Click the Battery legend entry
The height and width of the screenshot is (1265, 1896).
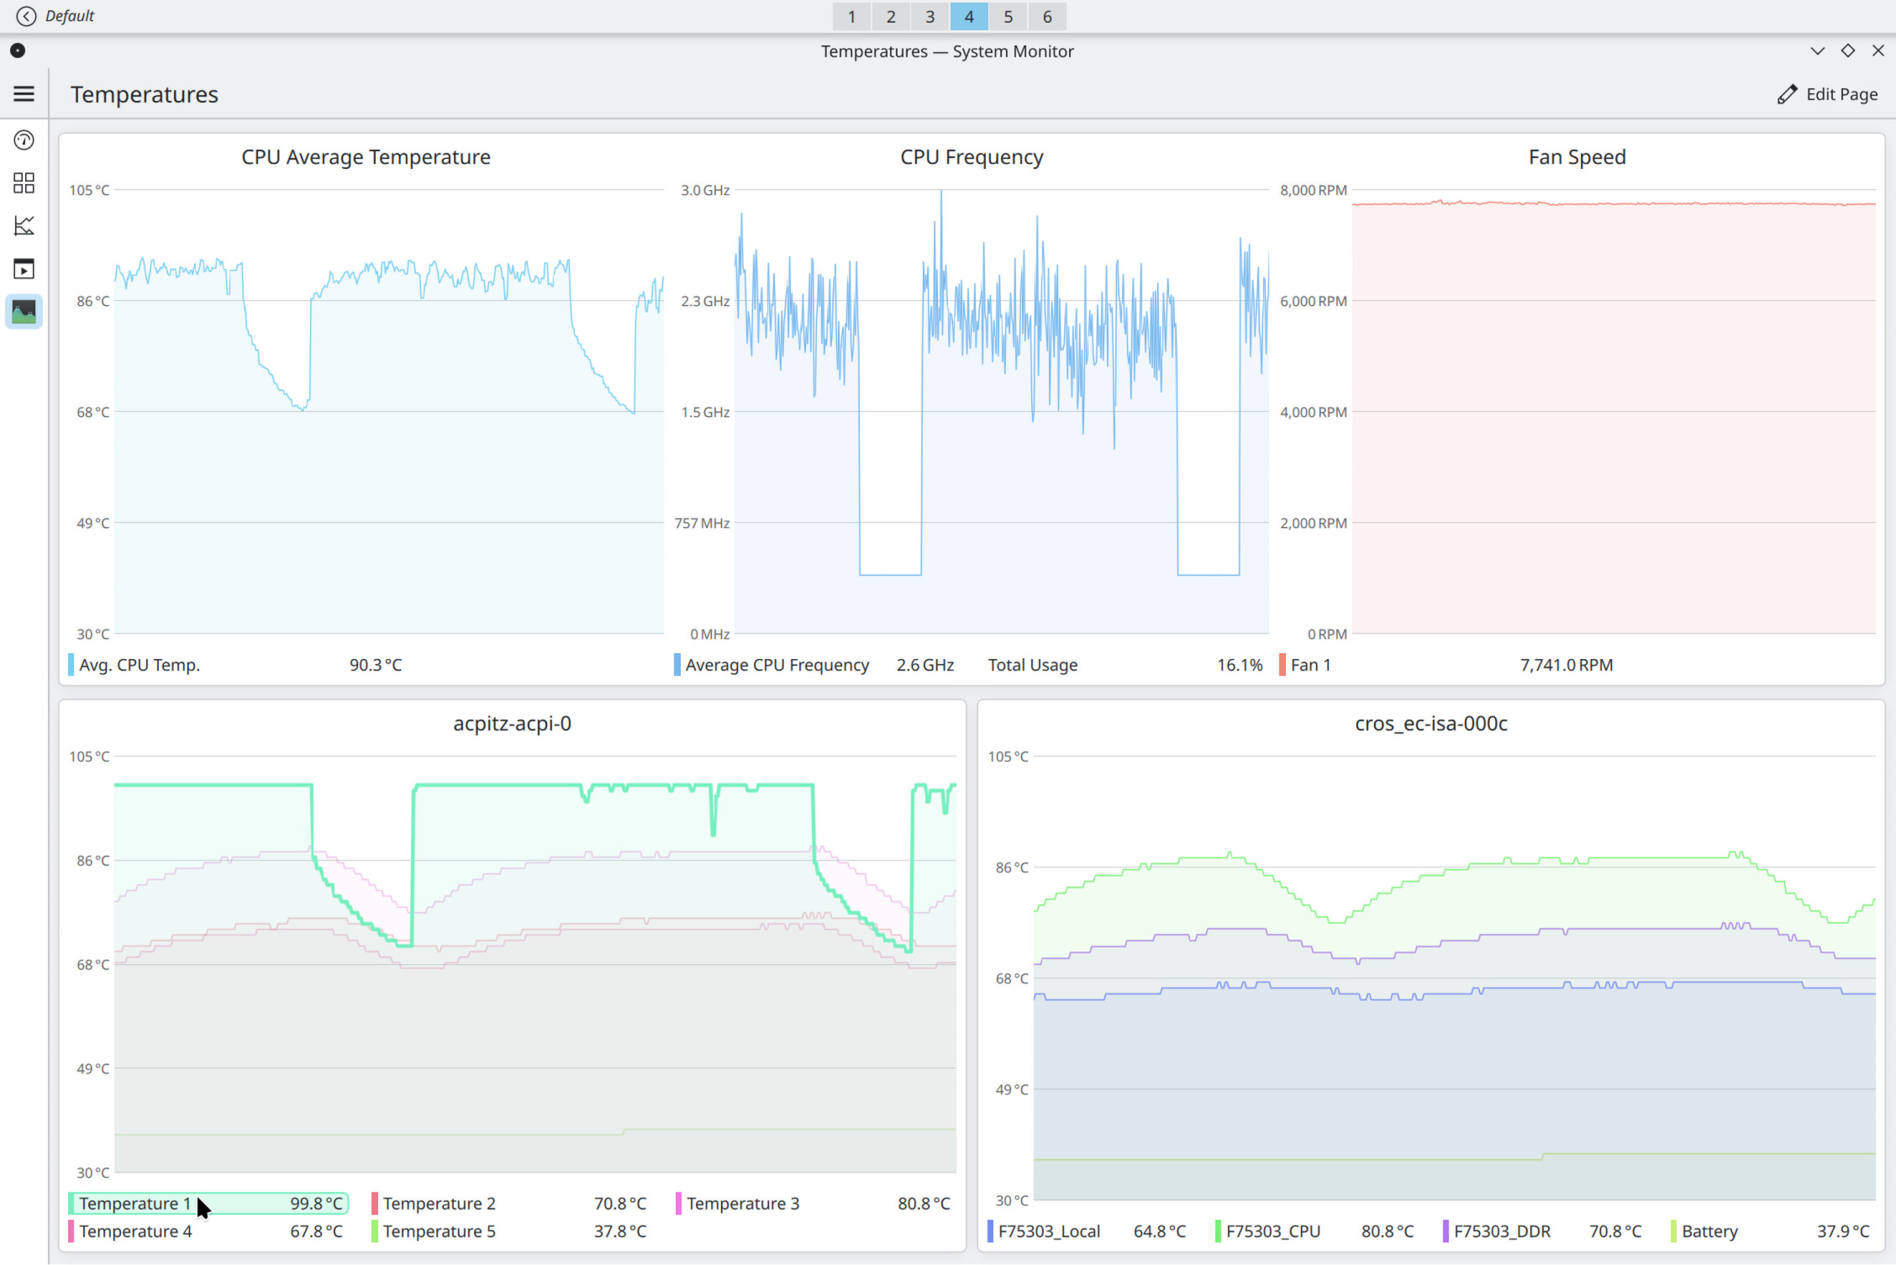[x=1771, y=1231]
